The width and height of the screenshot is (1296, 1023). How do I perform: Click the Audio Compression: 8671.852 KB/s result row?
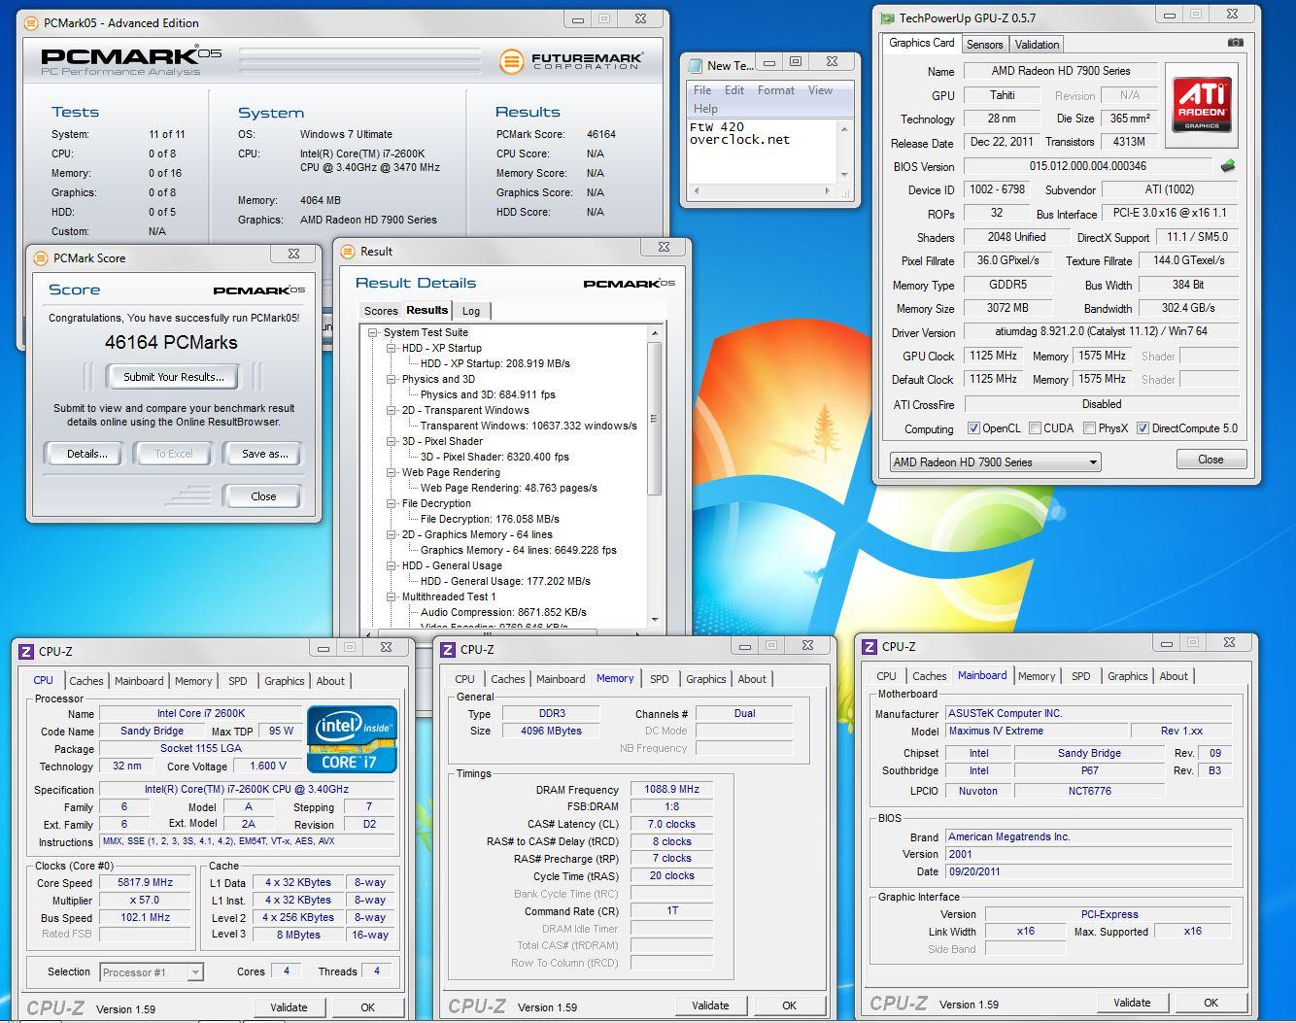click(x=503, y=612)
